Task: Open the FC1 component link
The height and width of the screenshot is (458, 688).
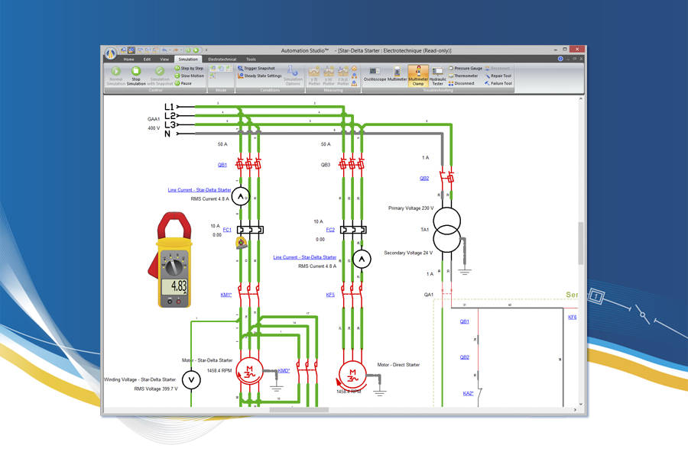Action: (x=227, y=230)
